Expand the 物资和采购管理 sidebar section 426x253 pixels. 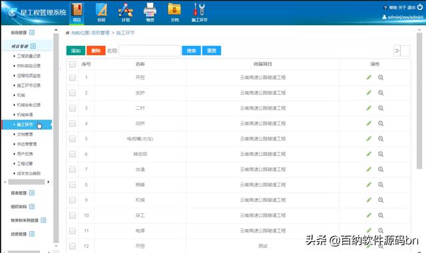43,220
